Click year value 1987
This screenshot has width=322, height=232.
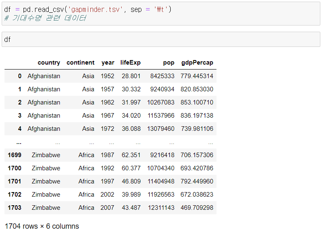[107, 155]
